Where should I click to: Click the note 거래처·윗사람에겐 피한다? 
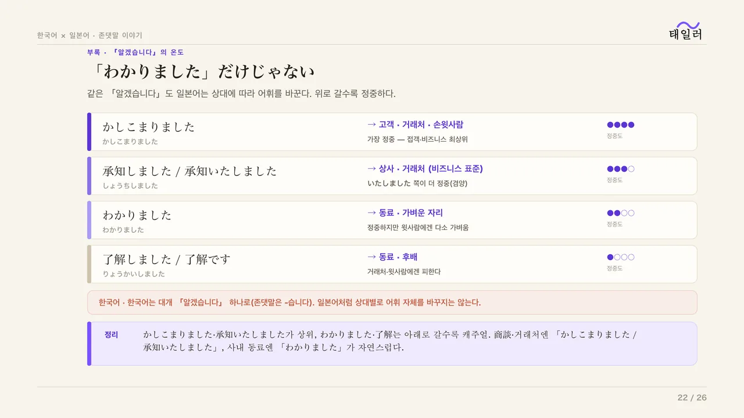point(404,272)
